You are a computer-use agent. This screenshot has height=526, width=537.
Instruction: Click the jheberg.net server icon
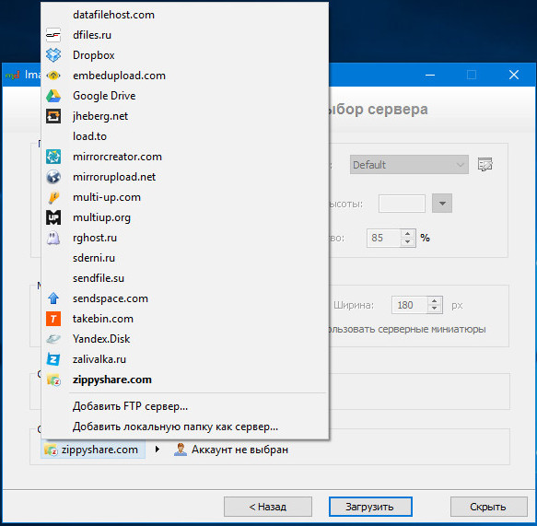[53, 116]
